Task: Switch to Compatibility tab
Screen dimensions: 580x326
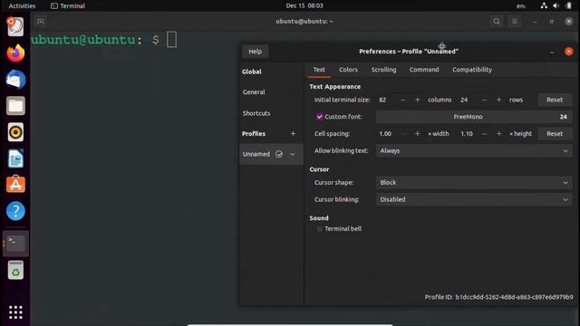Action: pos(472,70)
